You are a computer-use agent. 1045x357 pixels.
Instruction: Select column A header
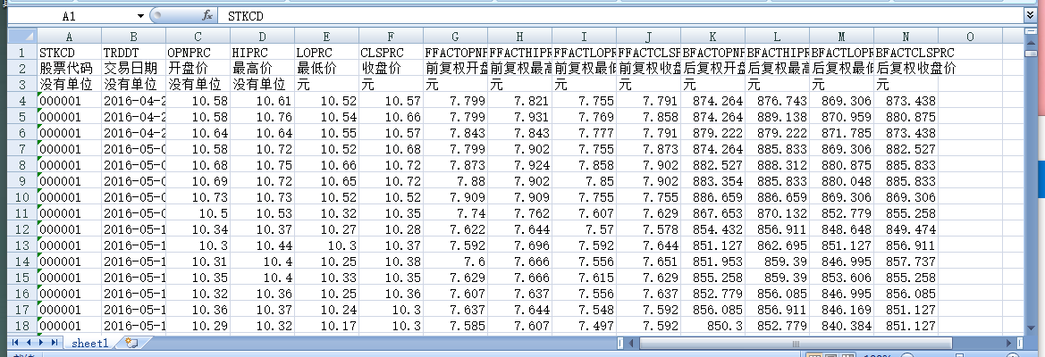[x=70, y=37]
